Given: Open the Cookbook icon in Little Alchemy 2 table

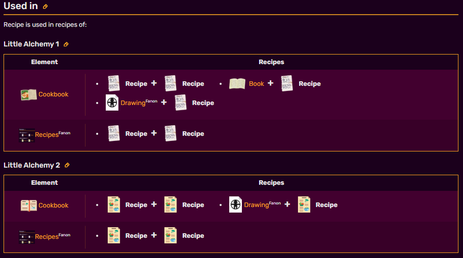Looking at the screenshot, I should click(x=29, y=205).
